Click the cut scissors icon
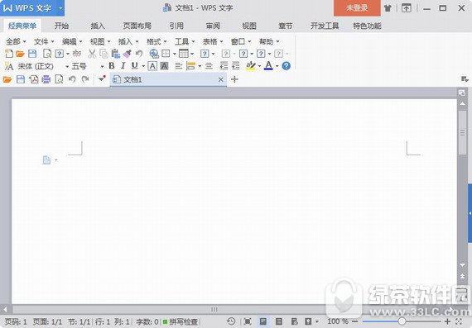Viewport: 472px width, 328px height. [x=92, y=54]
